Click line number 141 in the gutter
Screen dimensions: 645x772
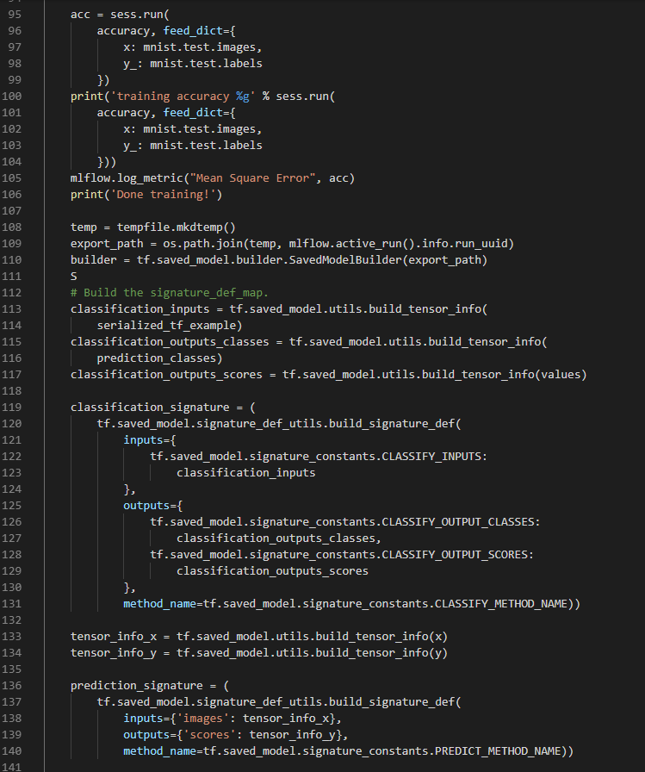pyautogui.click(x=11, y=767)
